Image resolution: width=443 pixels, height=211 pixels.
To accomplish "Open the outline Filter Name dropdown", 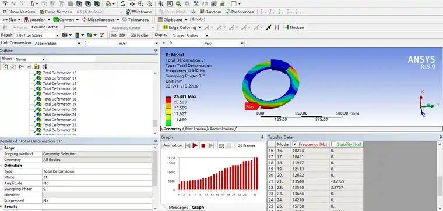I will click(x=30, y=59).
